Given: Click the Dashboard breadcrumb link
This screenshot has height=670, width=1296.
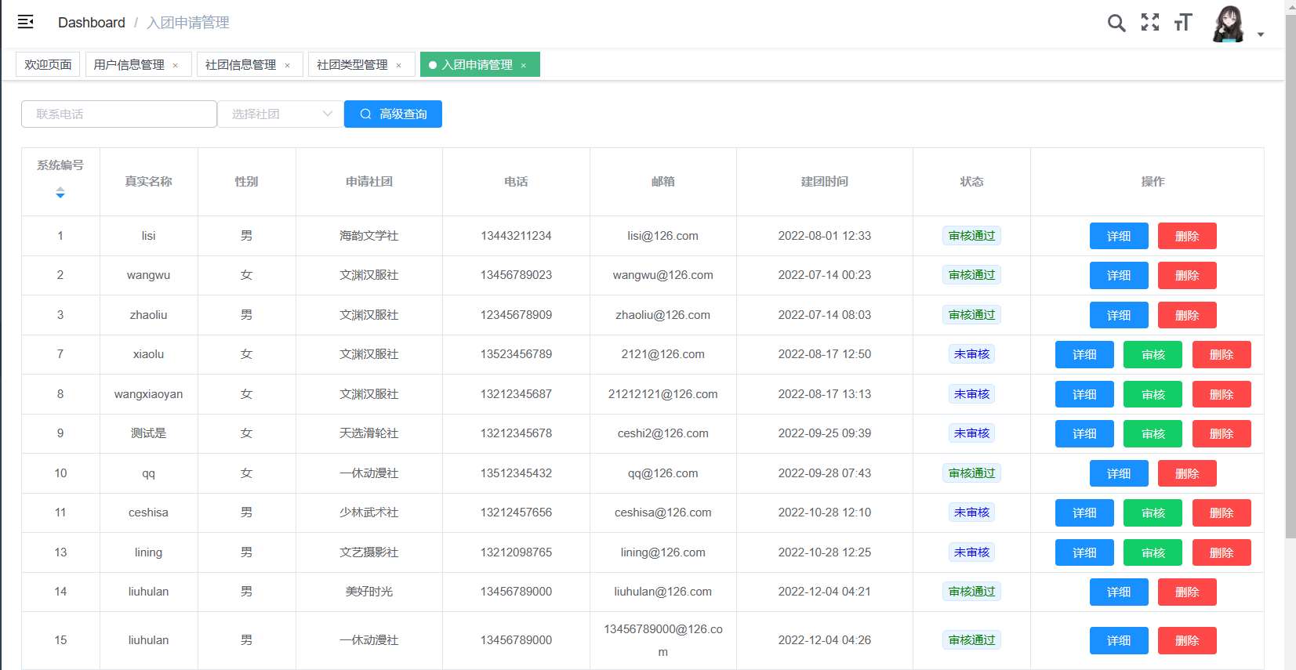Looking at the screenshot, I should (x=91, y=23).
